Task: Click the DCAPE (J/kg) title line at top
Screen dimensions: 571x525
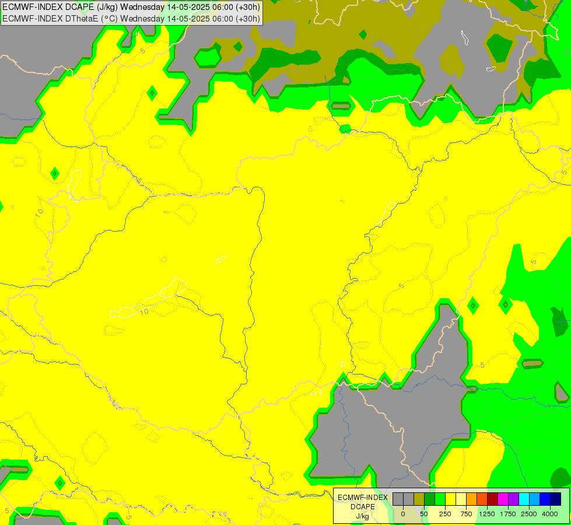Action: click(x=131, y=7)
